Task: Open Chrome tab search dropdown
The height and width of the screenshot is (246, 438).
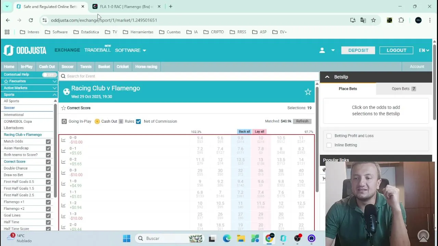Action: pyautogui.click(x=7, y=6)
